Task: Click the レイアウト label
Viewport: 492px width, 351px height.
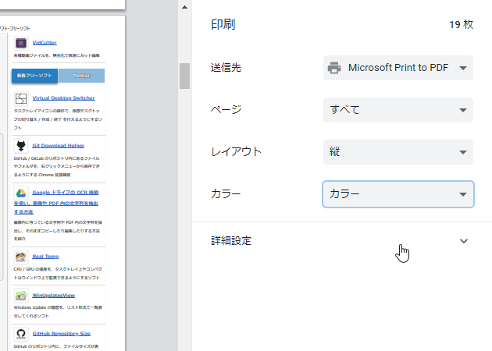Action: (x=237, y=152)
